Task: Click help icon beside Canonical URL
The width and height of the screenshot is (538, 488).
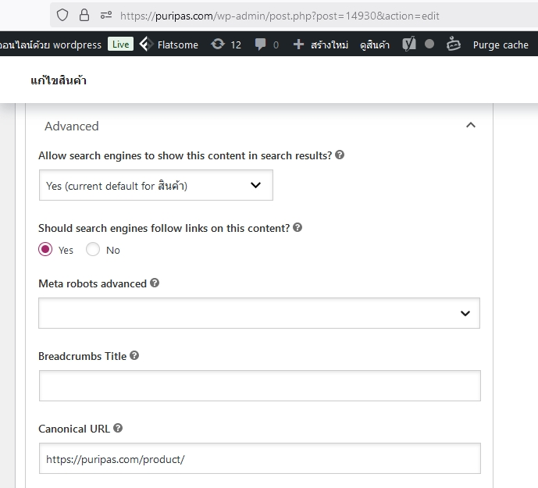Action: [x=118, y=428]
